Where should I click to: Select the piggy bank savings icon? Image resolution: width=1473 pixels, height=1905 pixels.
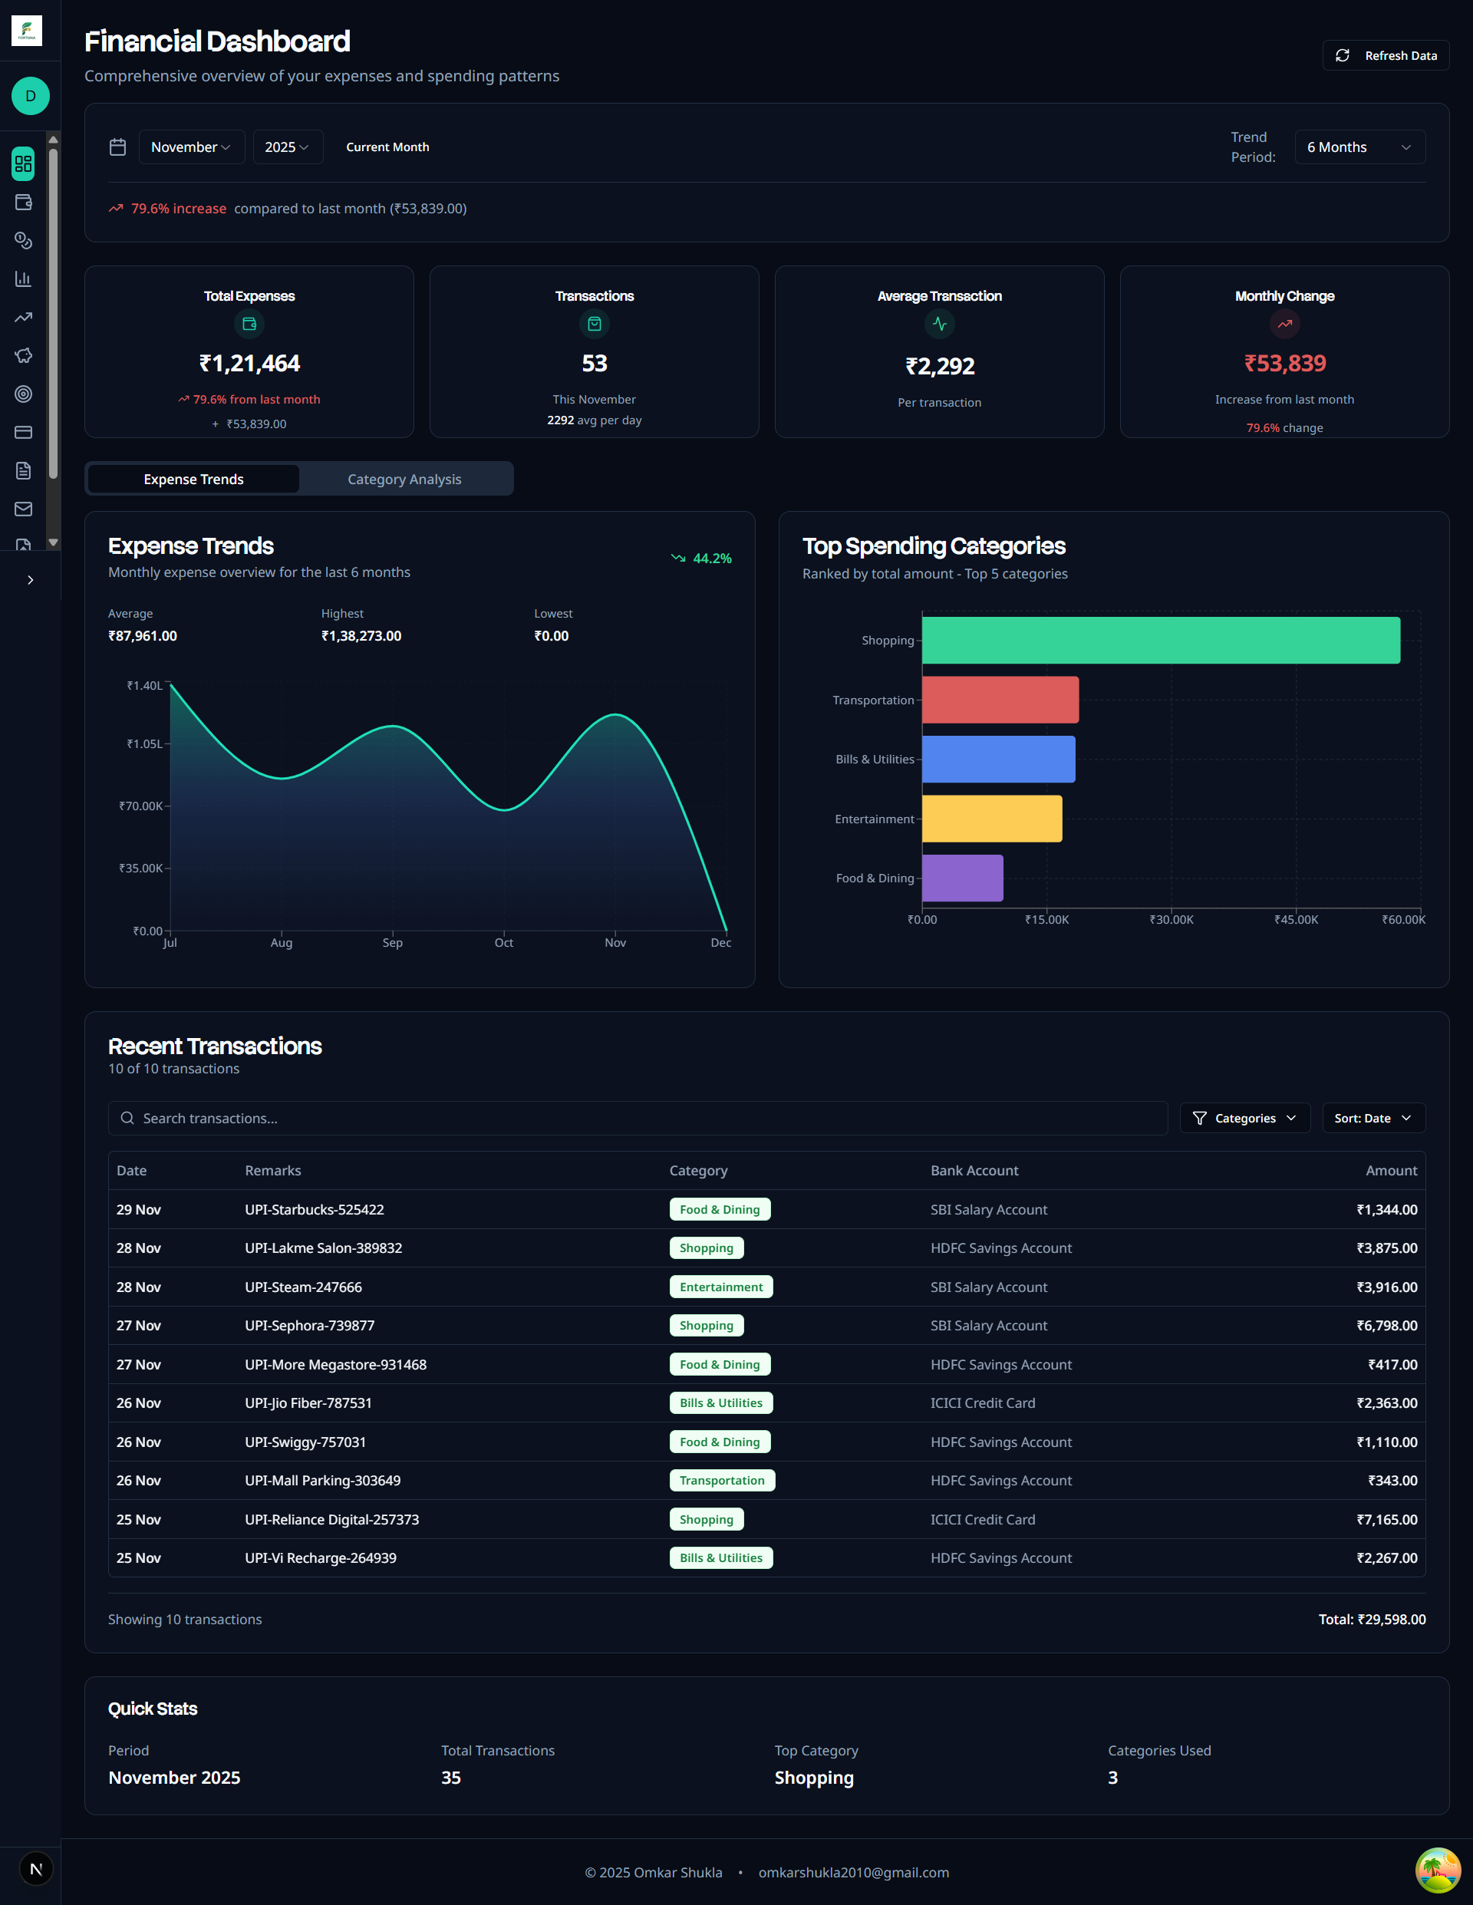click(x=23, y=355)
